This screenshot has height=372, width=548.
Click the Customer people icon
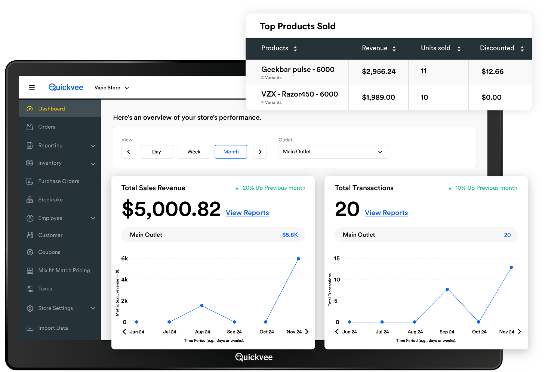pyautogui.click(x=30, y=235)
